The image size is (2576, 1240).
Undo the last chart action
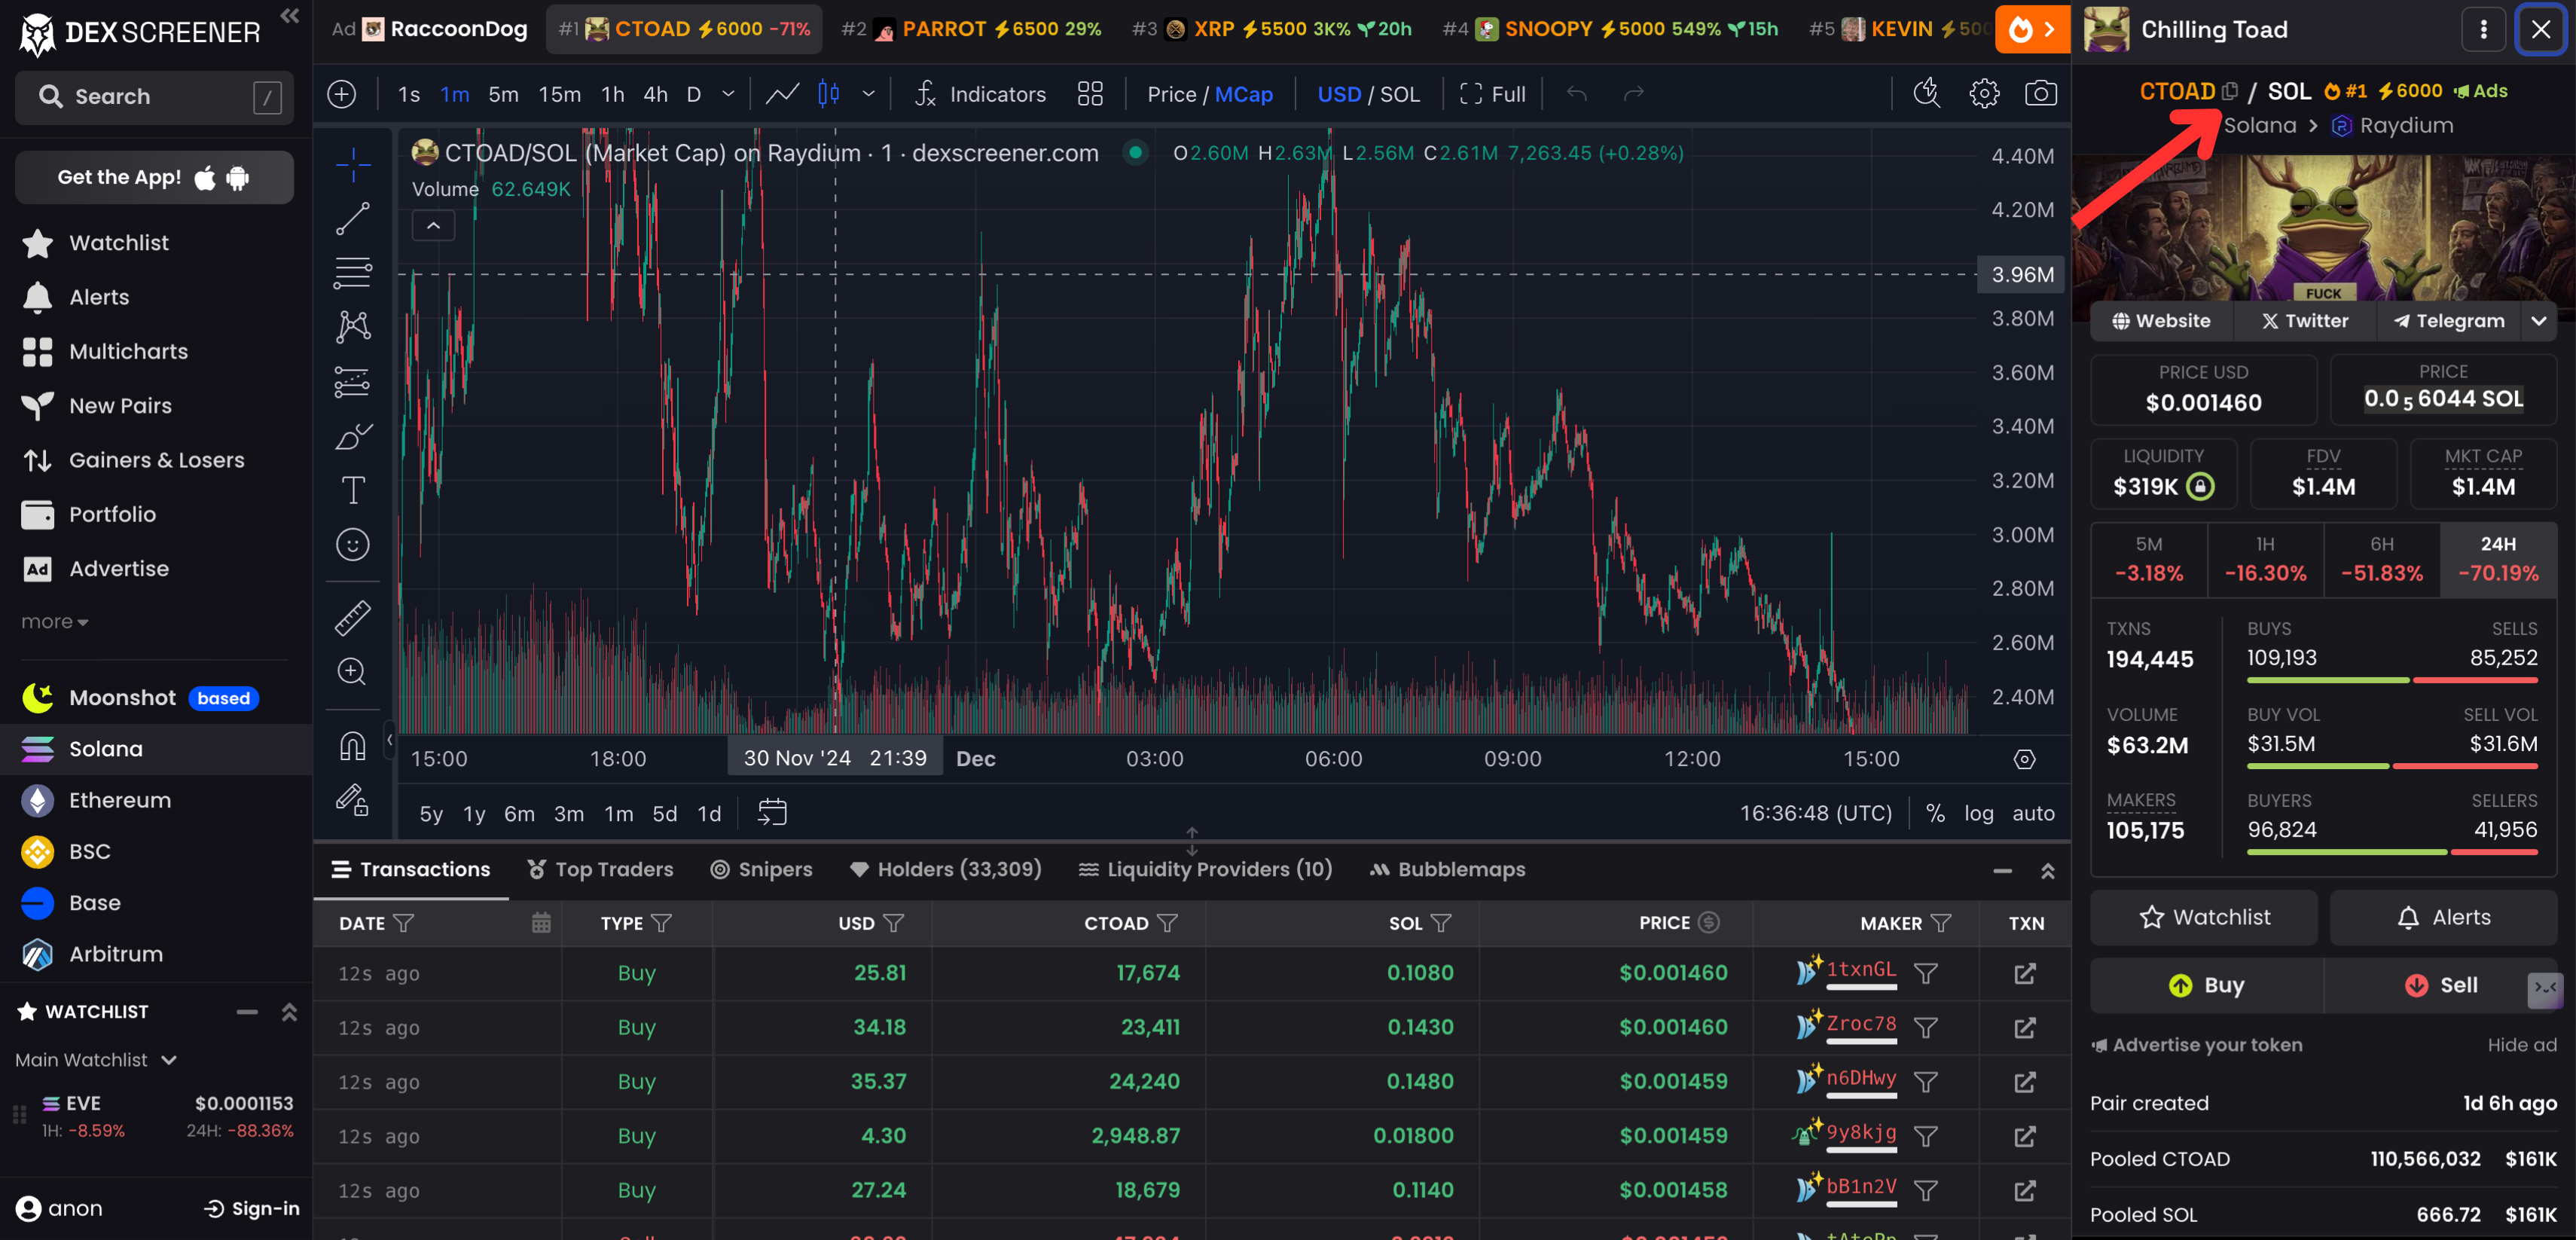1577,94
